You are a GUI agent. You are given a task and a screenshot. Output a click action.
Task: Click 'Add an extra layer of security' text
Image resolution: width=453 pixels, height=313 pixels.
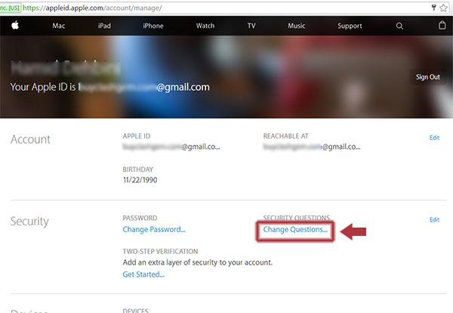pyautogui.click(x=198, y=262)
